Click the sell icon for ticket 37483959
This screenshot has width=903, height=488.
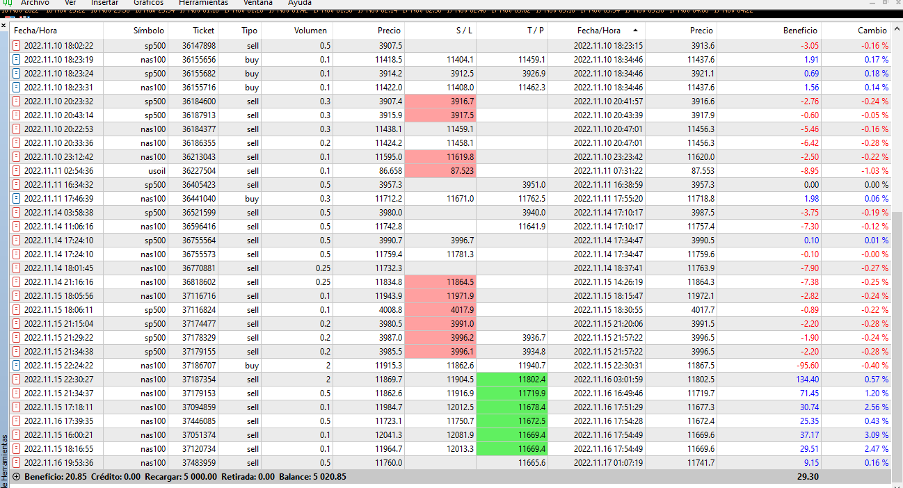point(17,463)
